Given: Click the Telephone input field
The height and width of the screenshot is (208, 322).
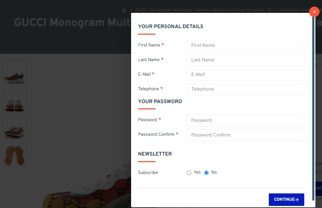Looking at the screenshot, I should 245,89.
